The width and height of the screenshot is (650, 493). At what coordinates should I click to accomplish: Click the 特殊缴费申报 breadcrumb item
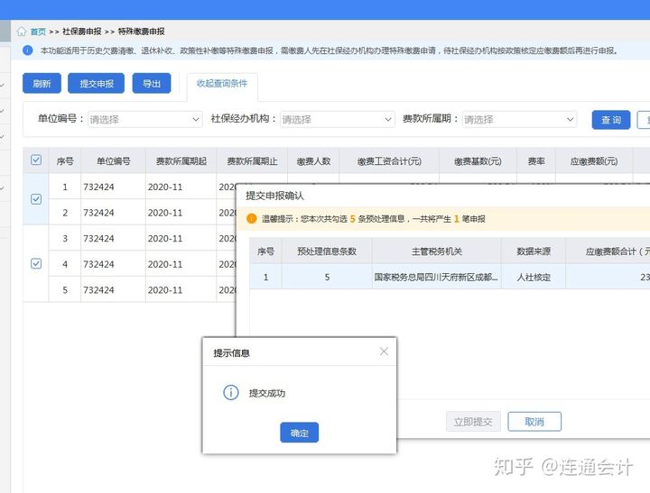pyautogui.click(x=142, y=32)
